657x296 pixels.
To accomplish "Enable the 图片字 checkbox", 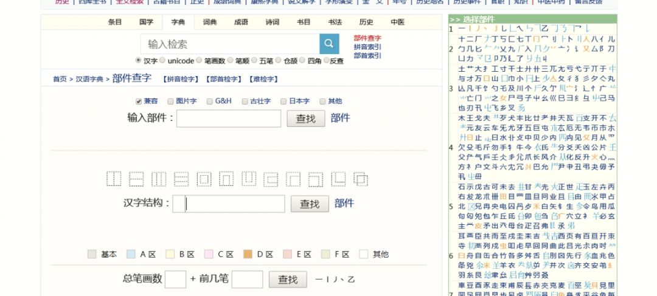I will pyautogui.click(x=171, y=102).
